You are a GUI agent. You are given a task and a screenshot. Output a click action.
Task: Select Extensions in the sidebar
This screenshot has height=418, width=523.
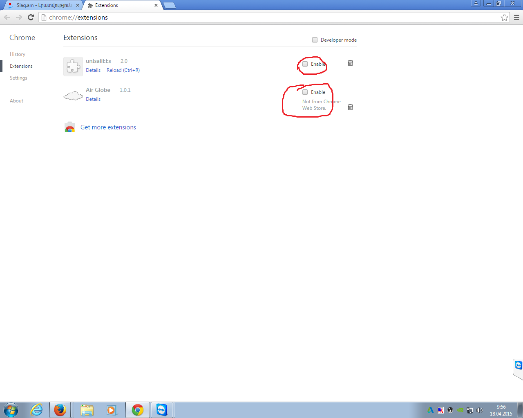[x=21, y=66]
